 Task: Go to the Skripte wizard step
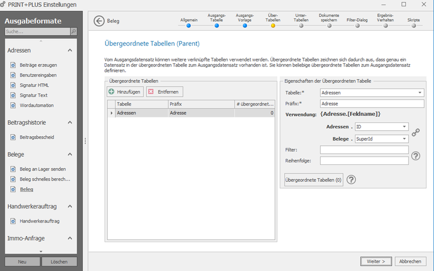414,26
